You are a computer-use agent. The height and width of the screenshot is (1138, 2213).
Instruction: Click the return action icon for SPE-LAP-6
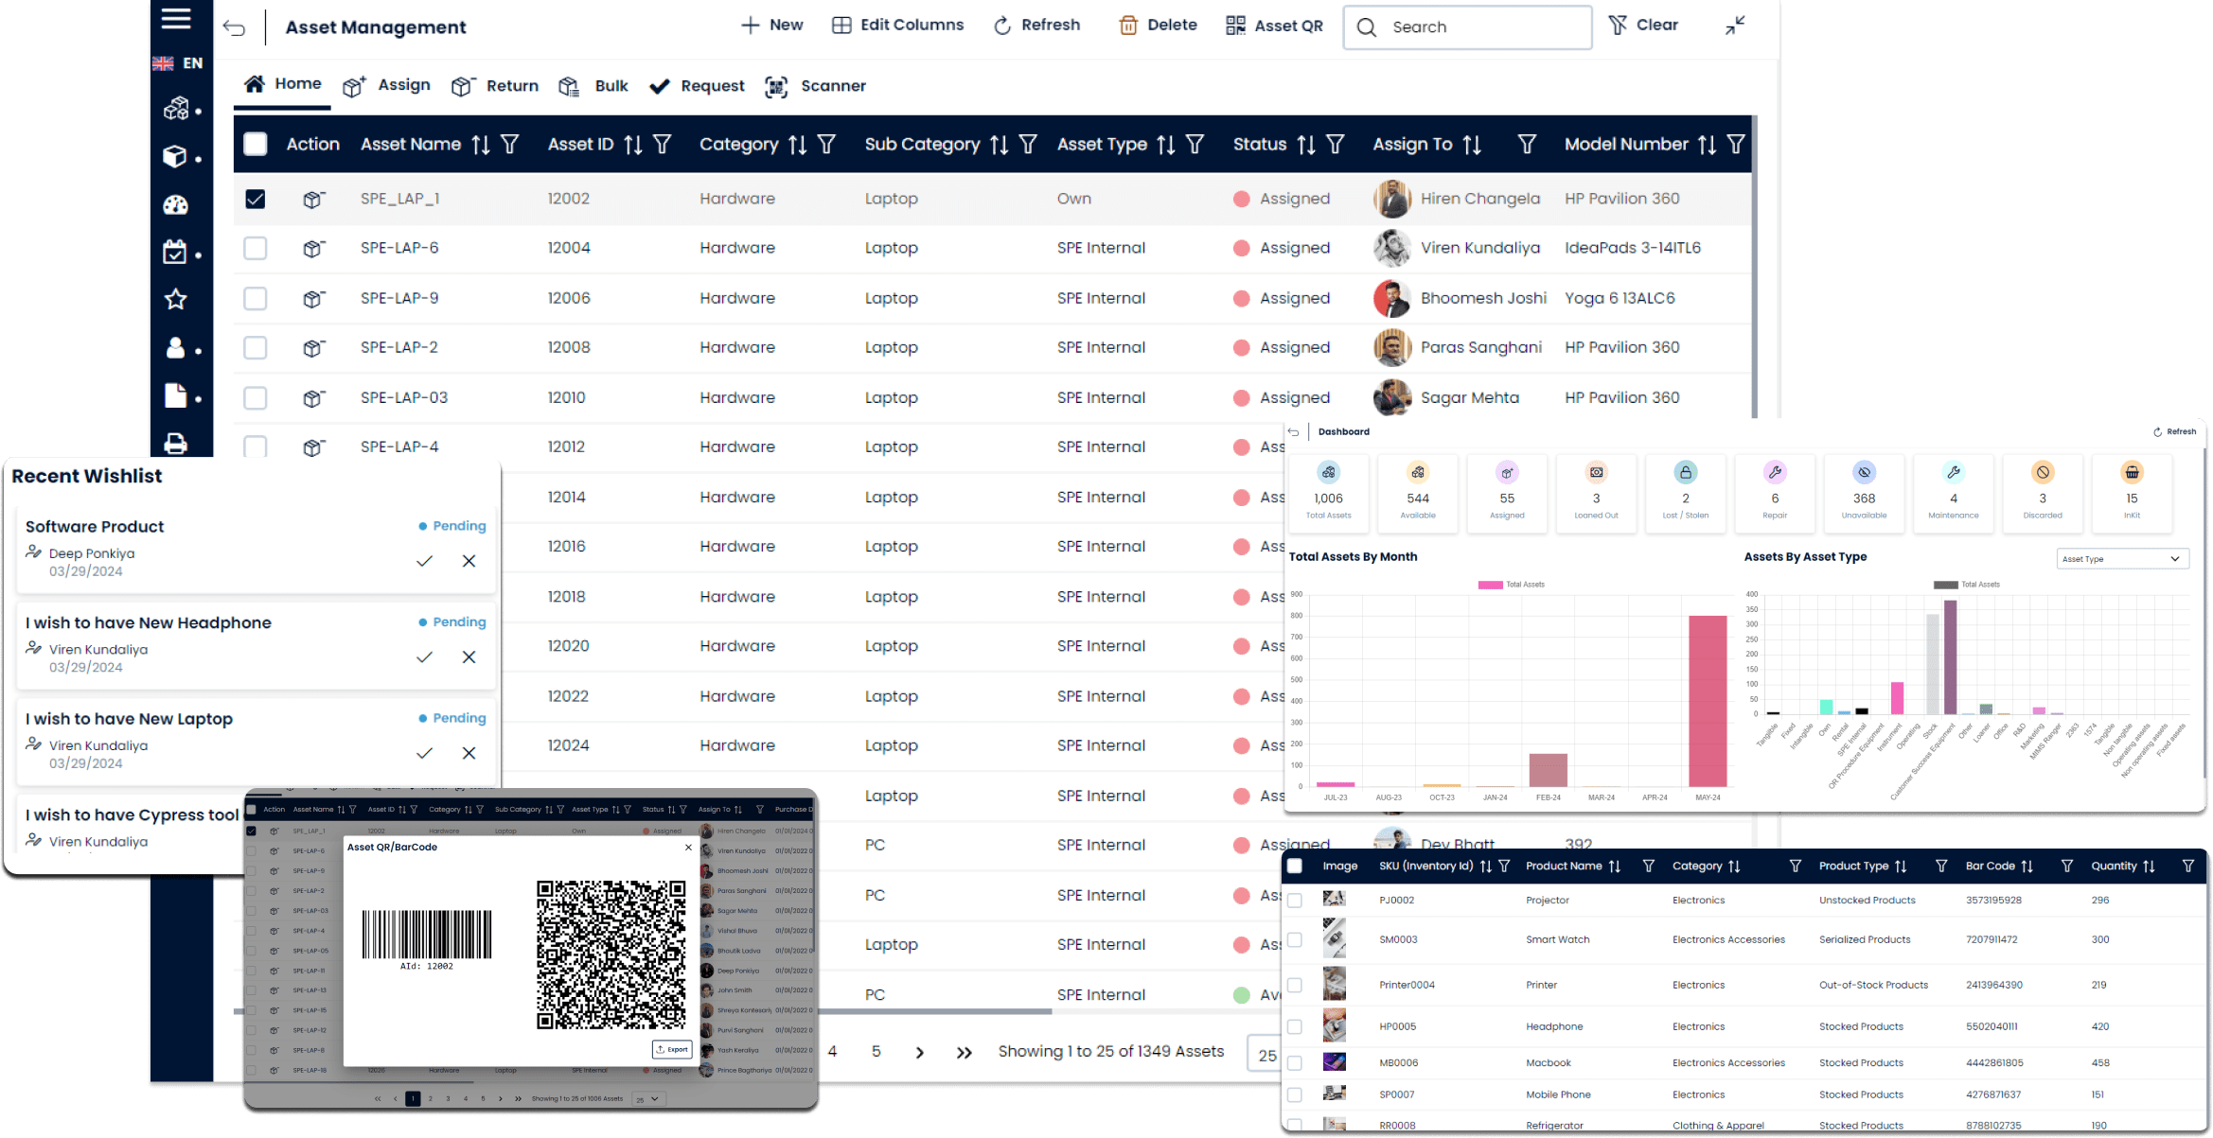pyautogui.click(x=313, y=249)
